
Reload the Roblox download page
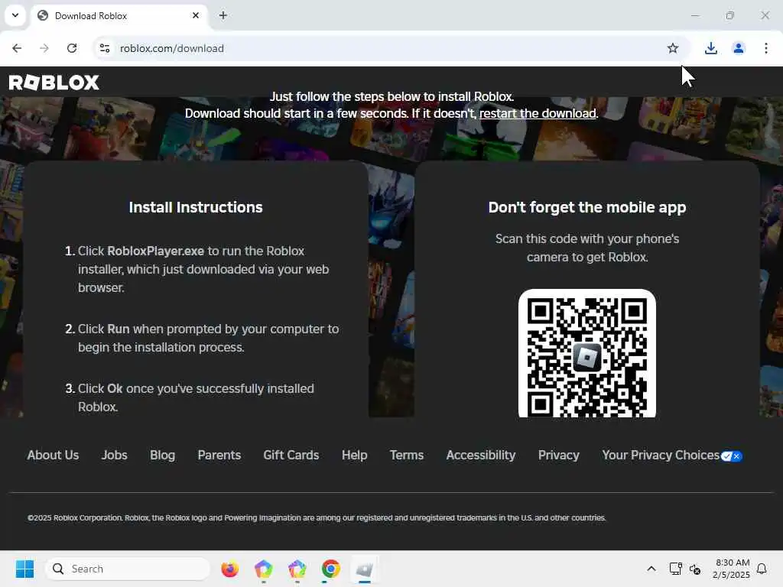(x=72, y=48)
